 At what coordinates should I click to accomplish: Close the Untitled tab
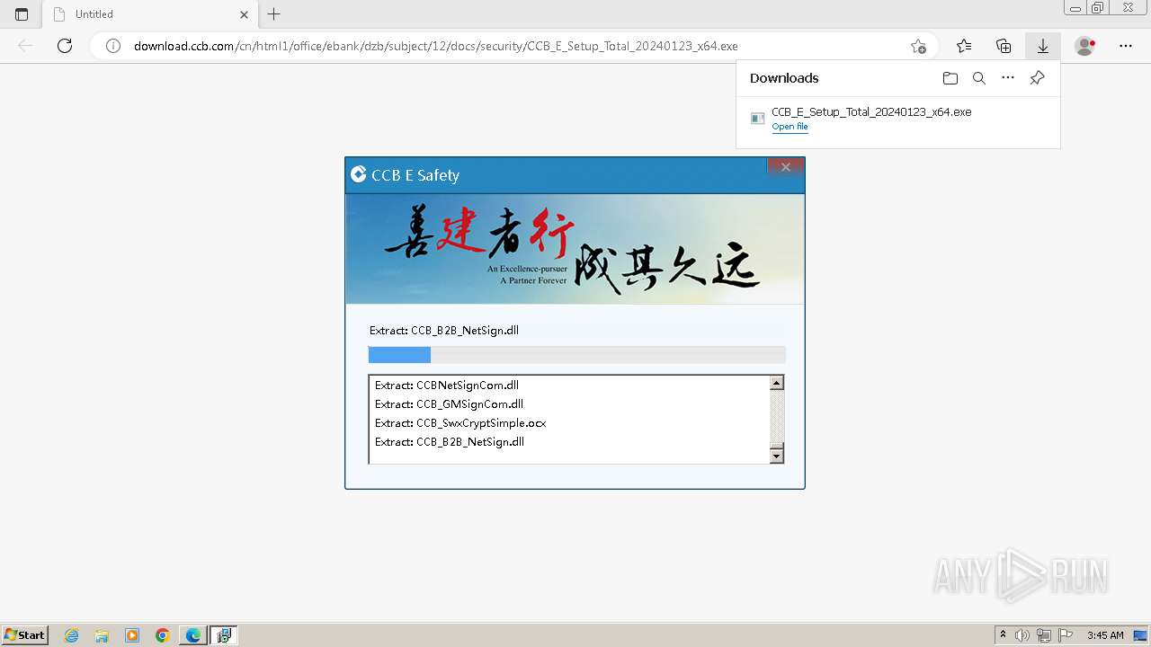(244, 14)
